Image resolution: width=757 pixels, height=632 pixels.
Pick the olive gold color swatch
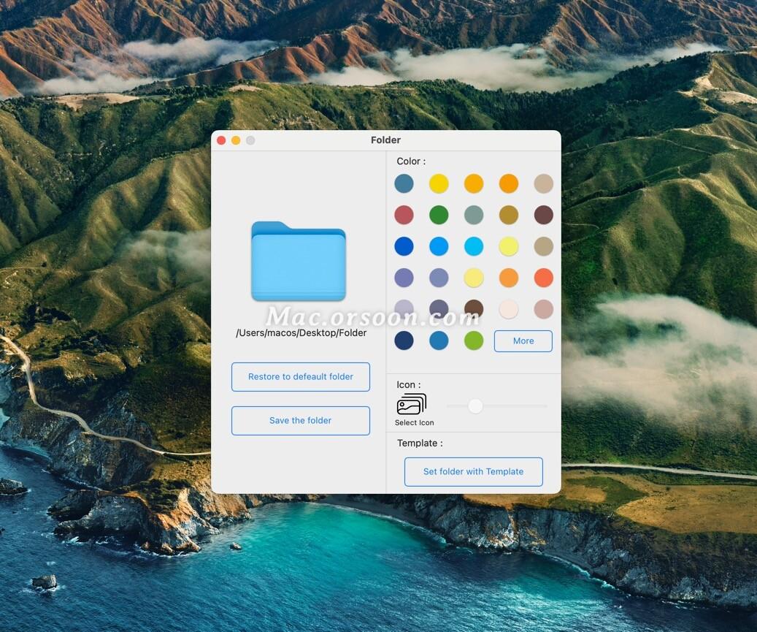(509, 215)
